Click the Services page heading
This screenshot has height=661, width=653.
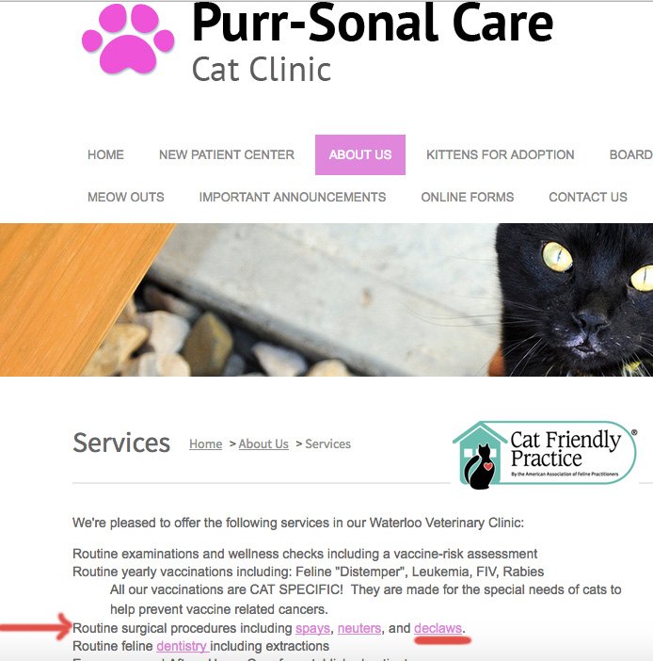pyautogui.click(x=121, y=443)
